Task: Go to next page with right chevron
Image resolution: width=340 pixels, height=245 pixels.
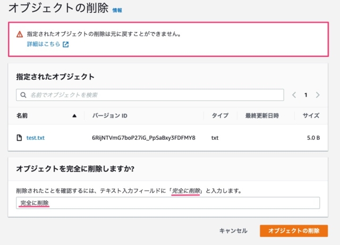Action: pos(318,95)
